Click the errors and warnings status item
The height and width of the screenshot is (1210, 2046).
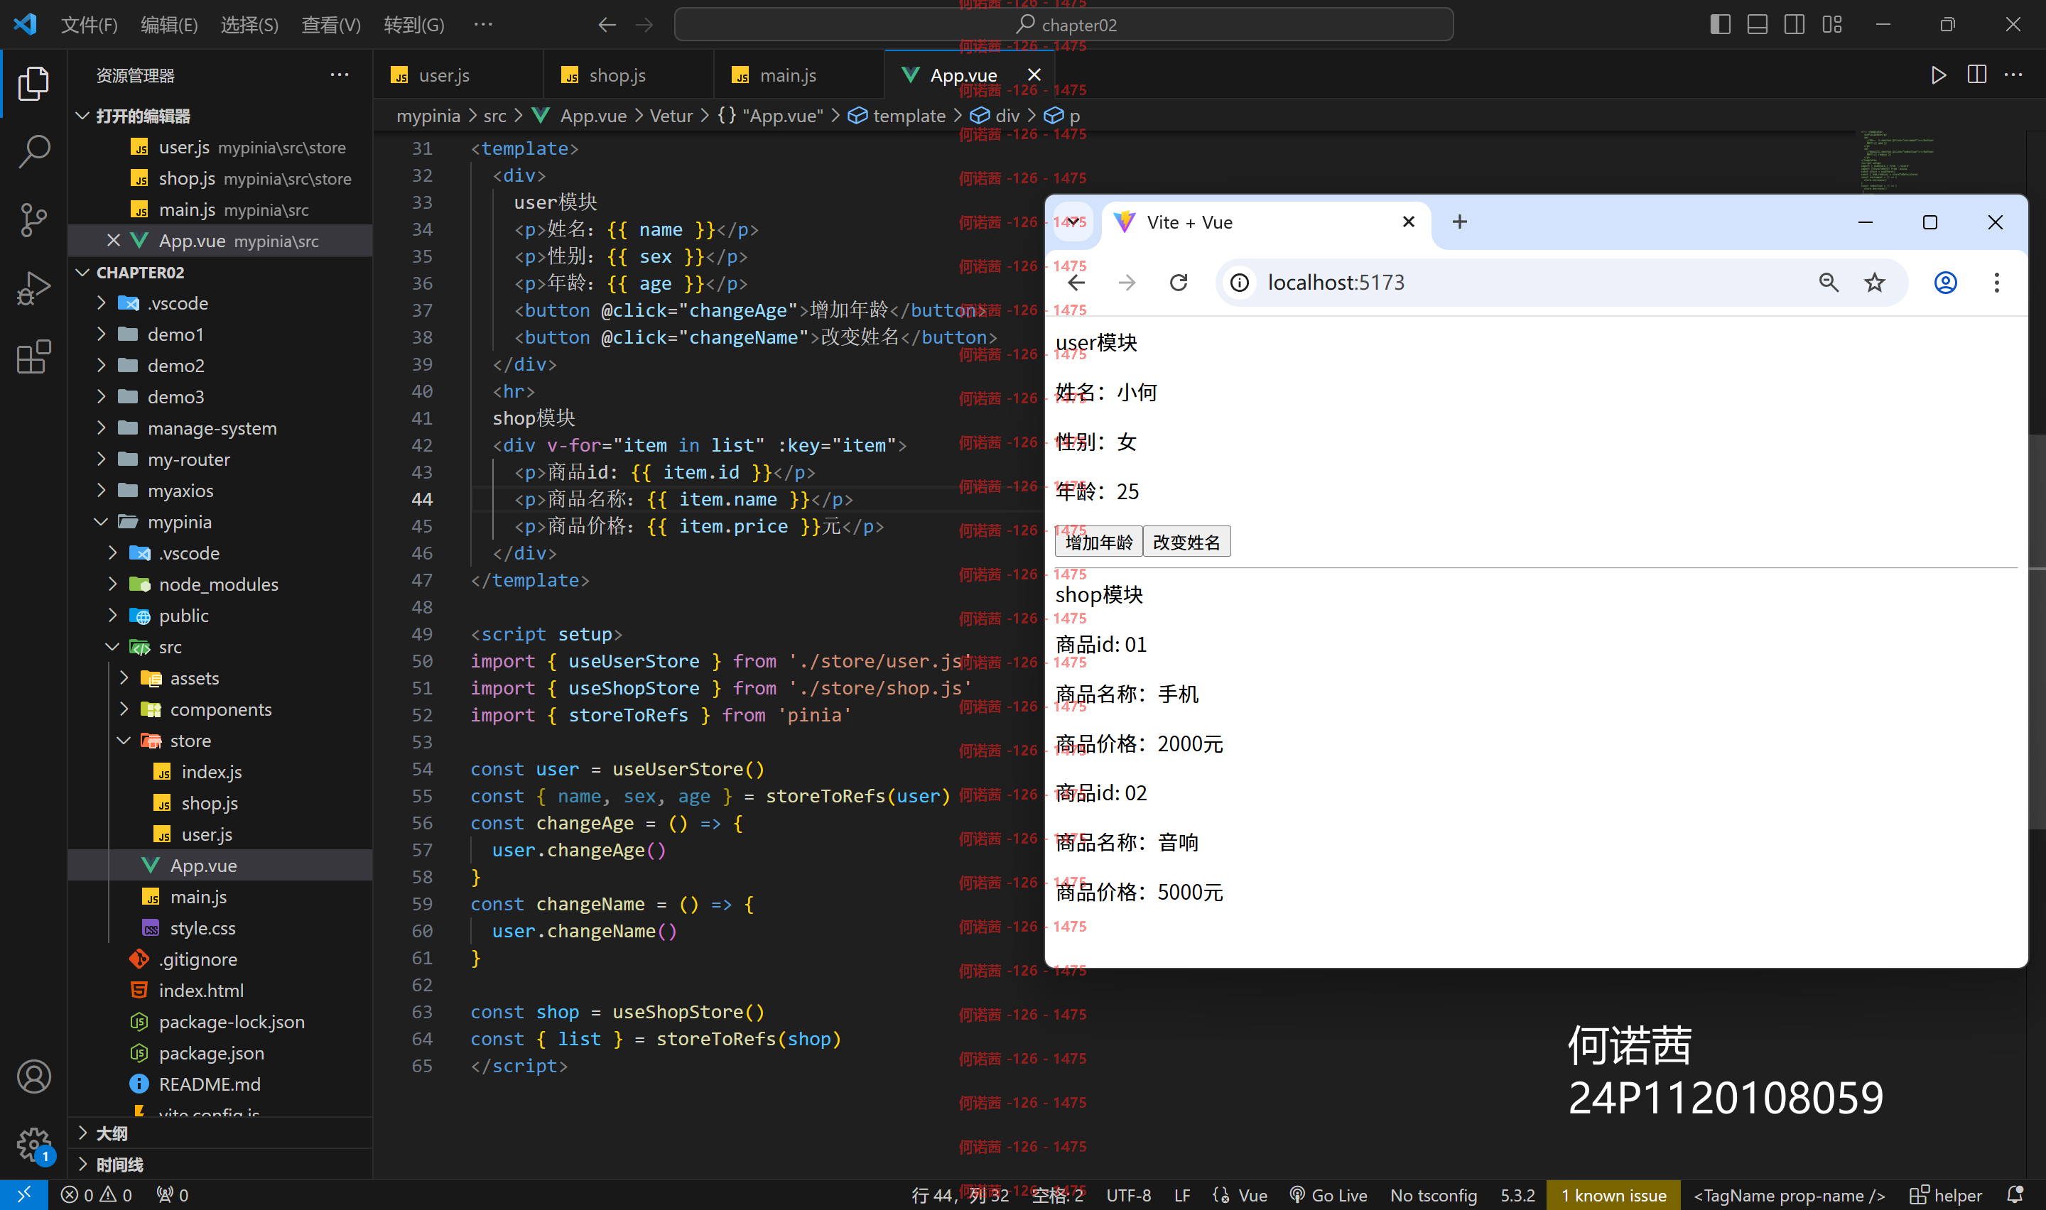coord(96,1194)
